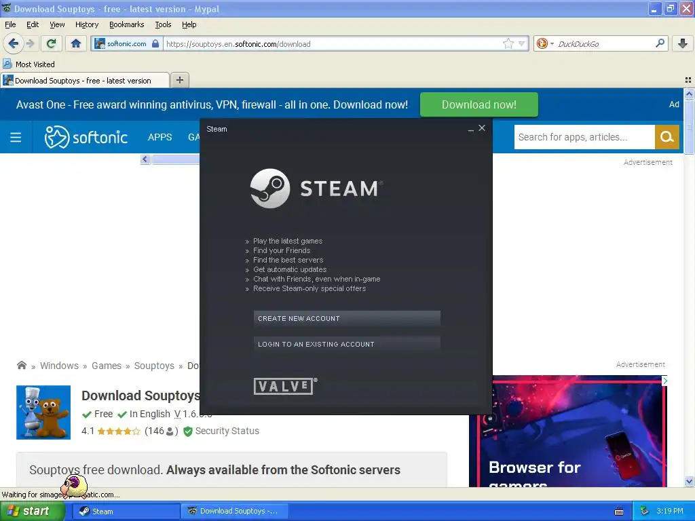Close the ad using its corner icon

(664, 381)
